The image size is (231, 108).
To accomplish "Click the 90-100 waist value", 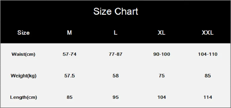I will pos(161,54).
